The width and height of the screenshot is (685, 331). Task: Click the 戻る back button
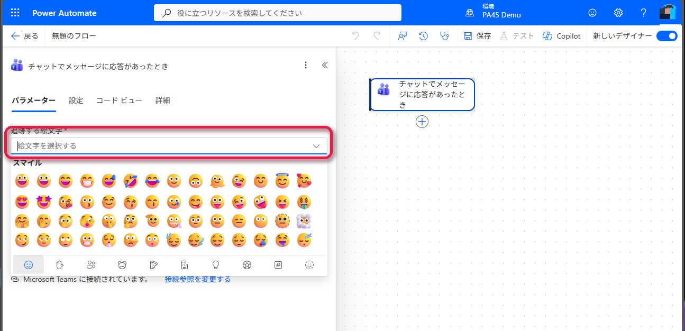point(25,36)
